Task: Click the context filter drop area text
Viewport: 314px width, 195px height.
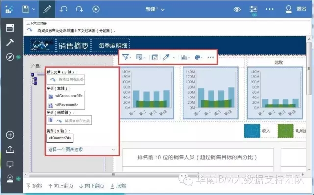Action: [77, 31]
